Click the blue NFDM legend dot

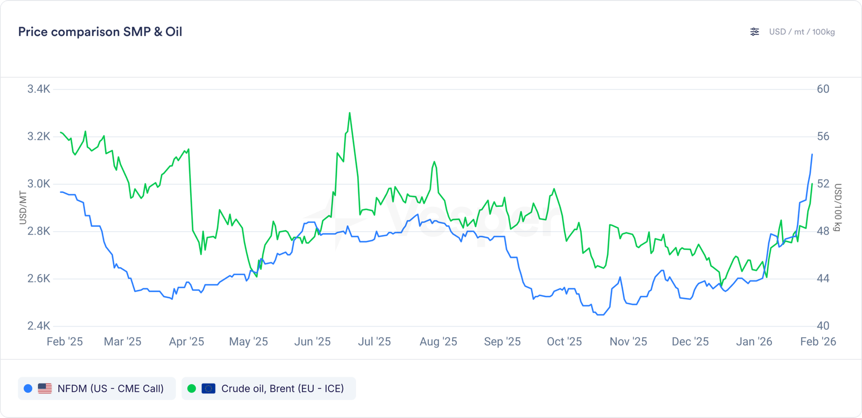pos(28,388)
